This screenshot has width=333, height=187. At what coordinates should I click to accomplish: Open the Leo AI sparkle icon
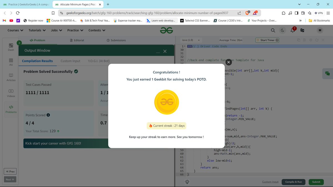coord(309,13)
